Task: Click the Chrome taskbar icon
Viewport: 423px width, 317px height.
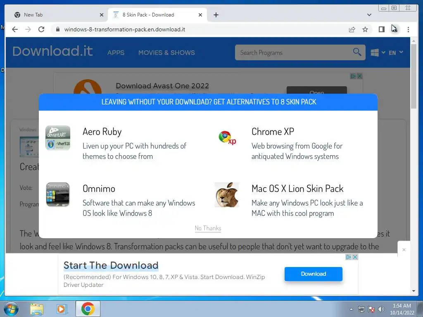Action: pos(88,309)
